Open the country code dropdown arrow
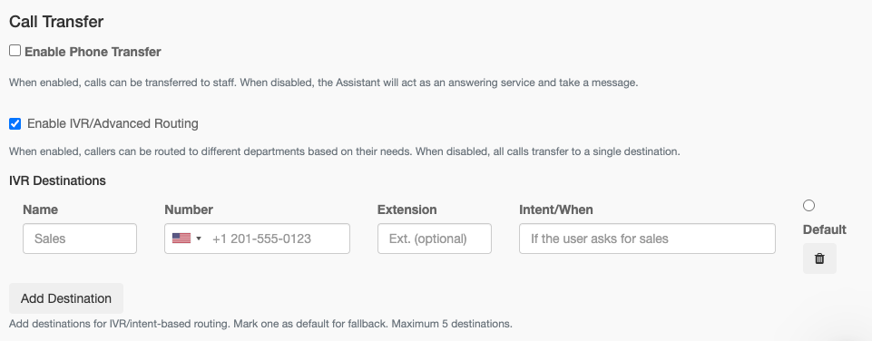Image resolution: width=872 pixels, height=341 pixels. pyautogui.click(x=199, y=239)
